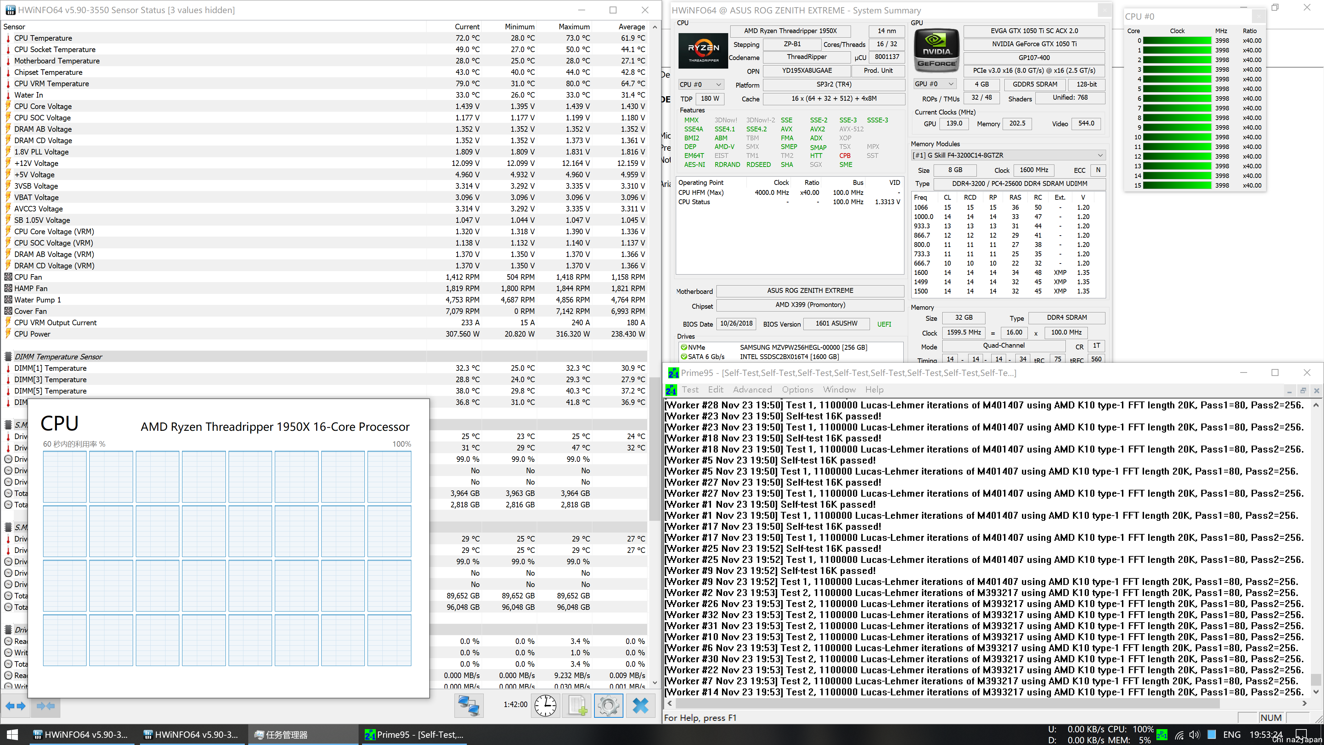Viewport: 1324px width, 745px height.
Task: Click the Prime95 horizontal scrollbar thumb
Action: [x=947, y=703]
